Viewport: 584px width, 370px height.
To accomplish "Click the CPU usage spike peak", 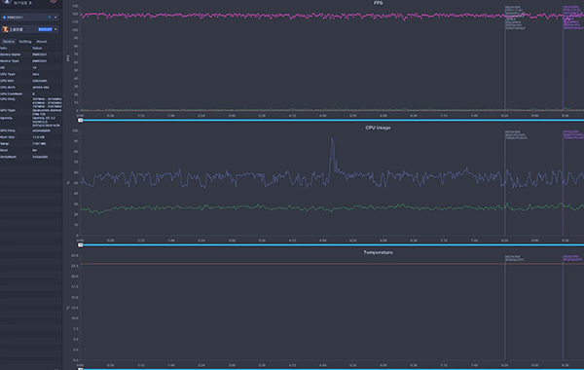I will click(x=332, y=139).
